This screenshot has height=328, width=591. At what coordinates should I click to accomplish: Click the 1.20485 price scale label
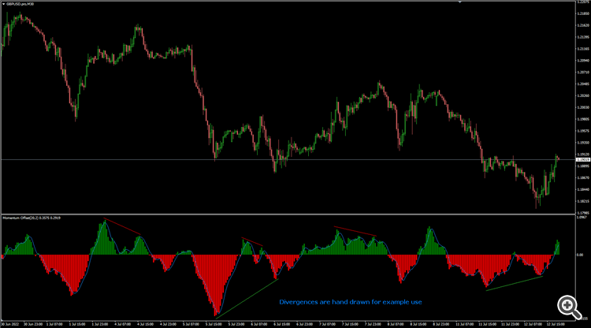coord(582,84)
